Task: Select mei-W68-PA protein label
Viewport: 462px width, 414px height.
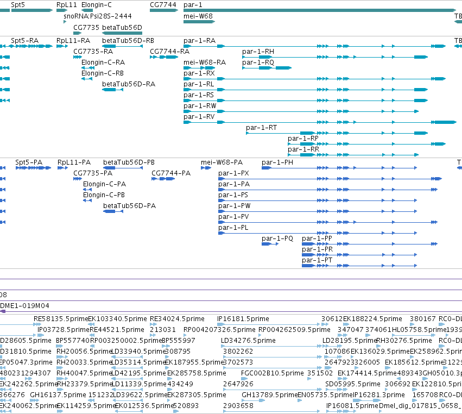Action: click(x=222, y=162)
